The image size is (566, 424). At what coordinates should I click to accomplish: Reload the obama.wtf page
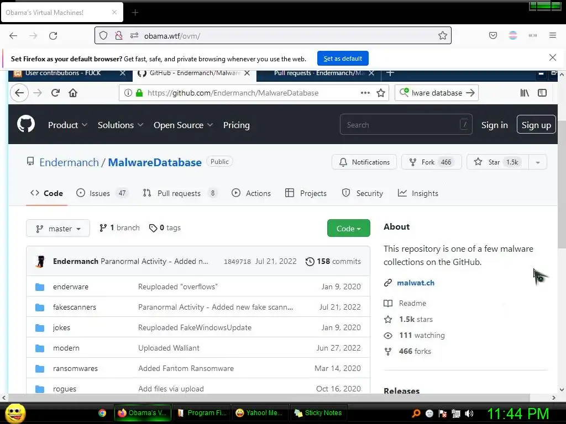pyautogui.click(x=53, y=36)
